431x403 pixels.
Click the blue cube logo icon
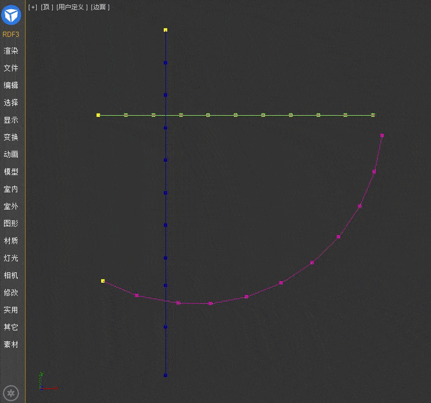11,15
